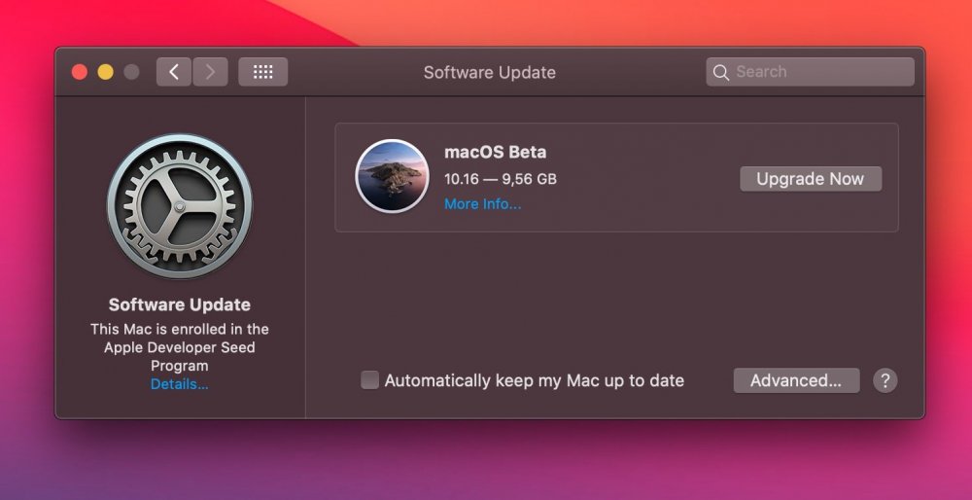
Task: Open the Details link for the seed program
Action: pos(179,384)
